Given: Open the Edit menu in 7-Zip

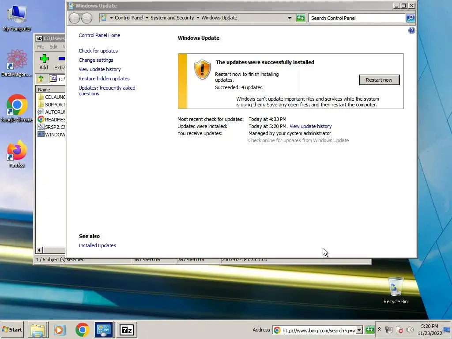Looking at the screenshot, I should 53,47.
